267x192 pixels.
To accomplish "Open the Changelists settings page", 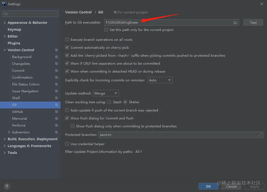I will (x=21, y=64).
